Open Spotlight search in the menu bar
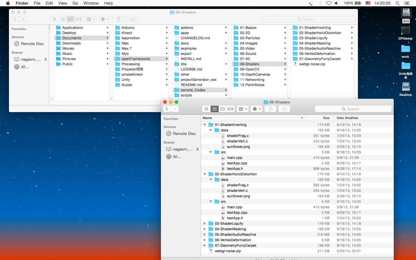The image size is (416, 260). tap(398, 3)
